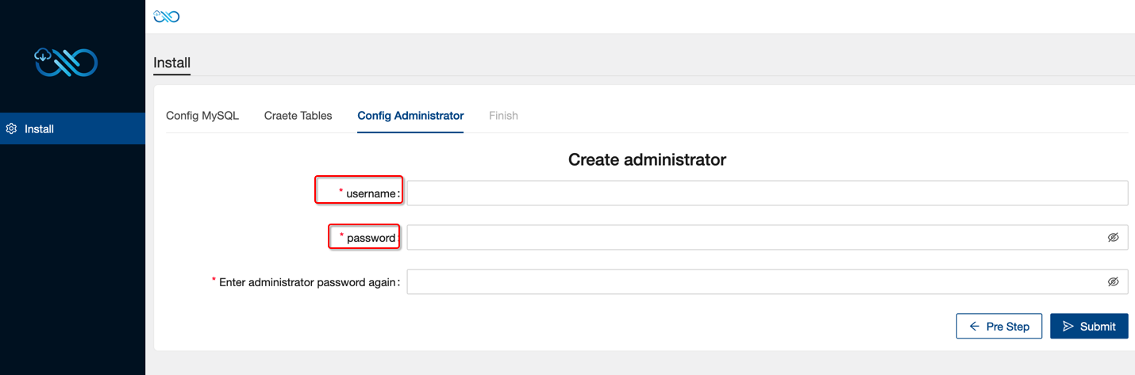Go back with the Pre Step button
The height and width of the screenshot is (375, 1135).
[999, 327]
